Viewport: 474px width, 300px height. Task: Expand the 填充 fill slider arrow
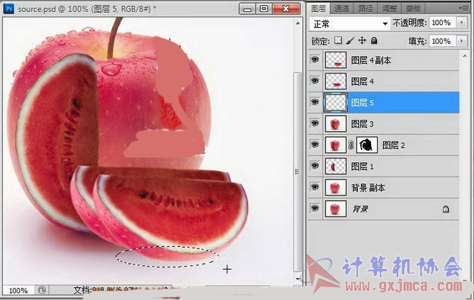(x=461, y=41)
